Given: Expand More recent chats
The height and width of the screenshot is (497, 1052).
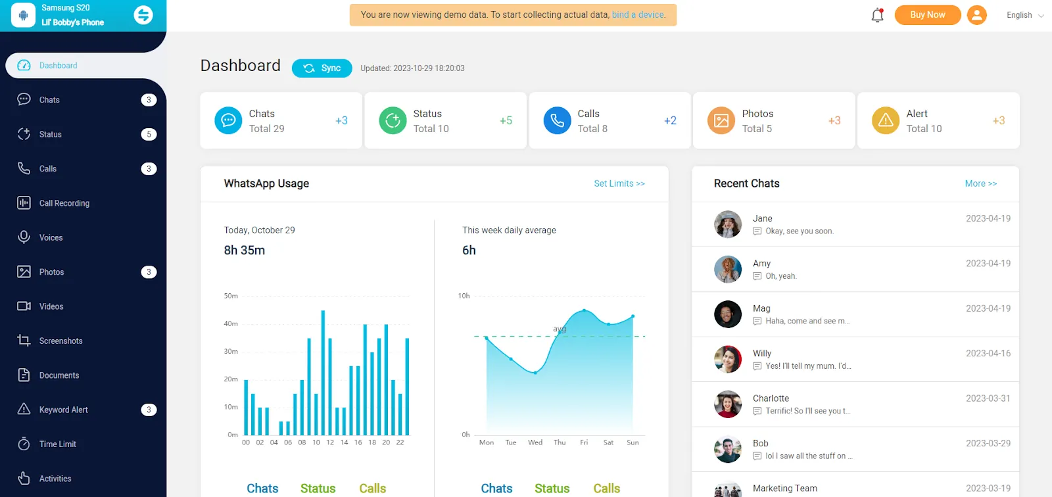Looking at the screenshot, I should [x=980, y=183].
